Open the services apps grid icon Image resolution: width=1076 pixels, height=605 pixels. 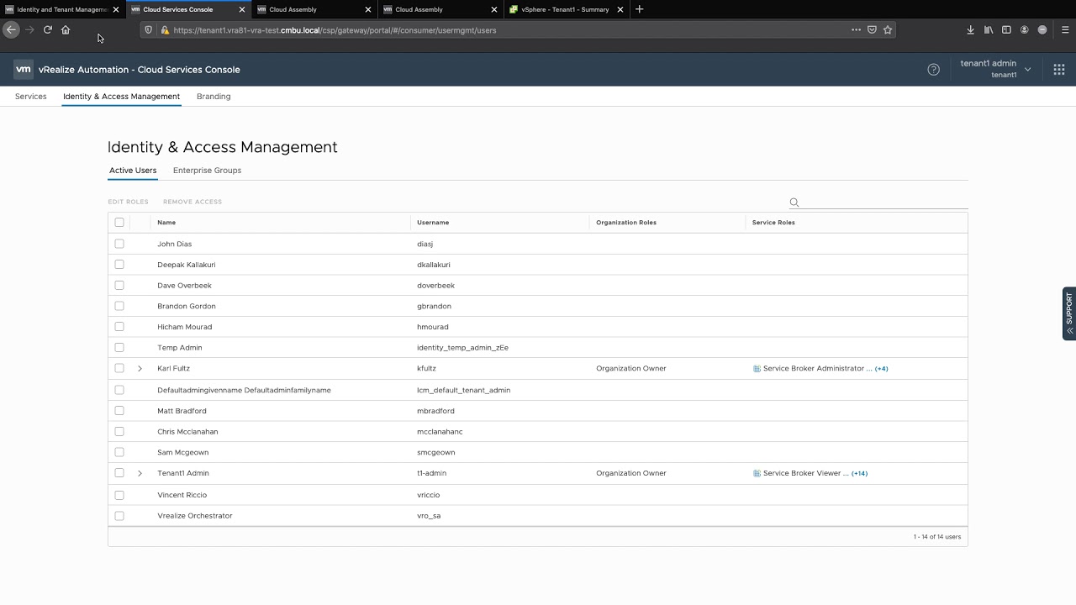click(x=1059, y=70)
